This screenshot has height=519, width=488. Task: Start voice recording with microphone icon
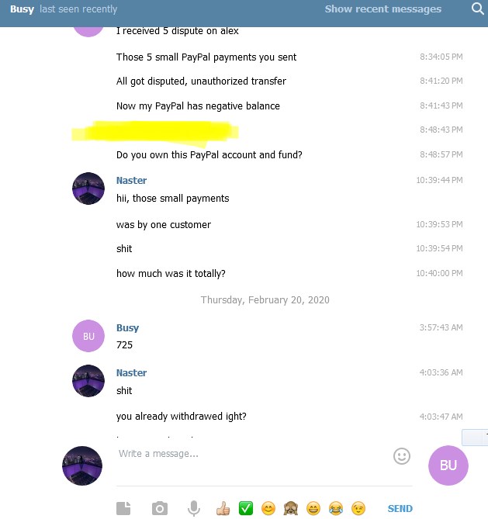click(194, 508)
